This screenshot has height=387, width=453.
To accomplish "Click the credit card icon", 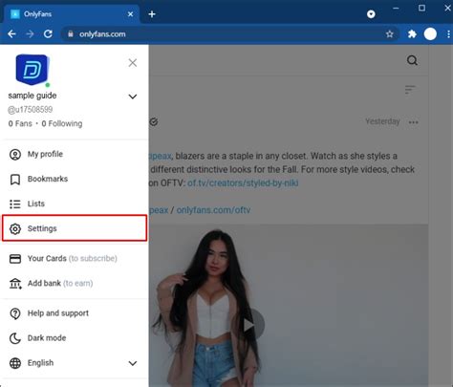I will click(15, 259).
